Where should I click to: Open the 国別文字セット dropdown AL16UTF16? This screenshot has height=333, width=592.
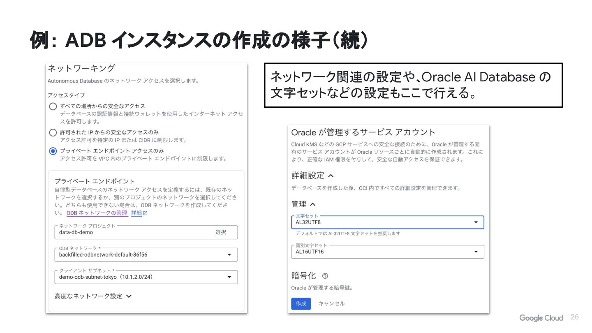pyautogui.click(x=388, y=252)
